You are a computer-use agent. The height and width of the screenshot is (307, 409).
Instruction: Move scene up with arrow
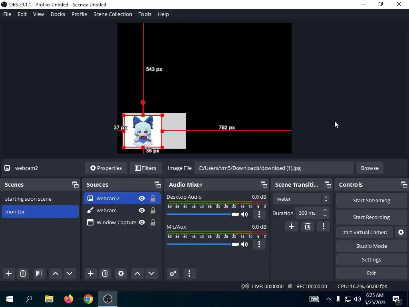point(55,273)
